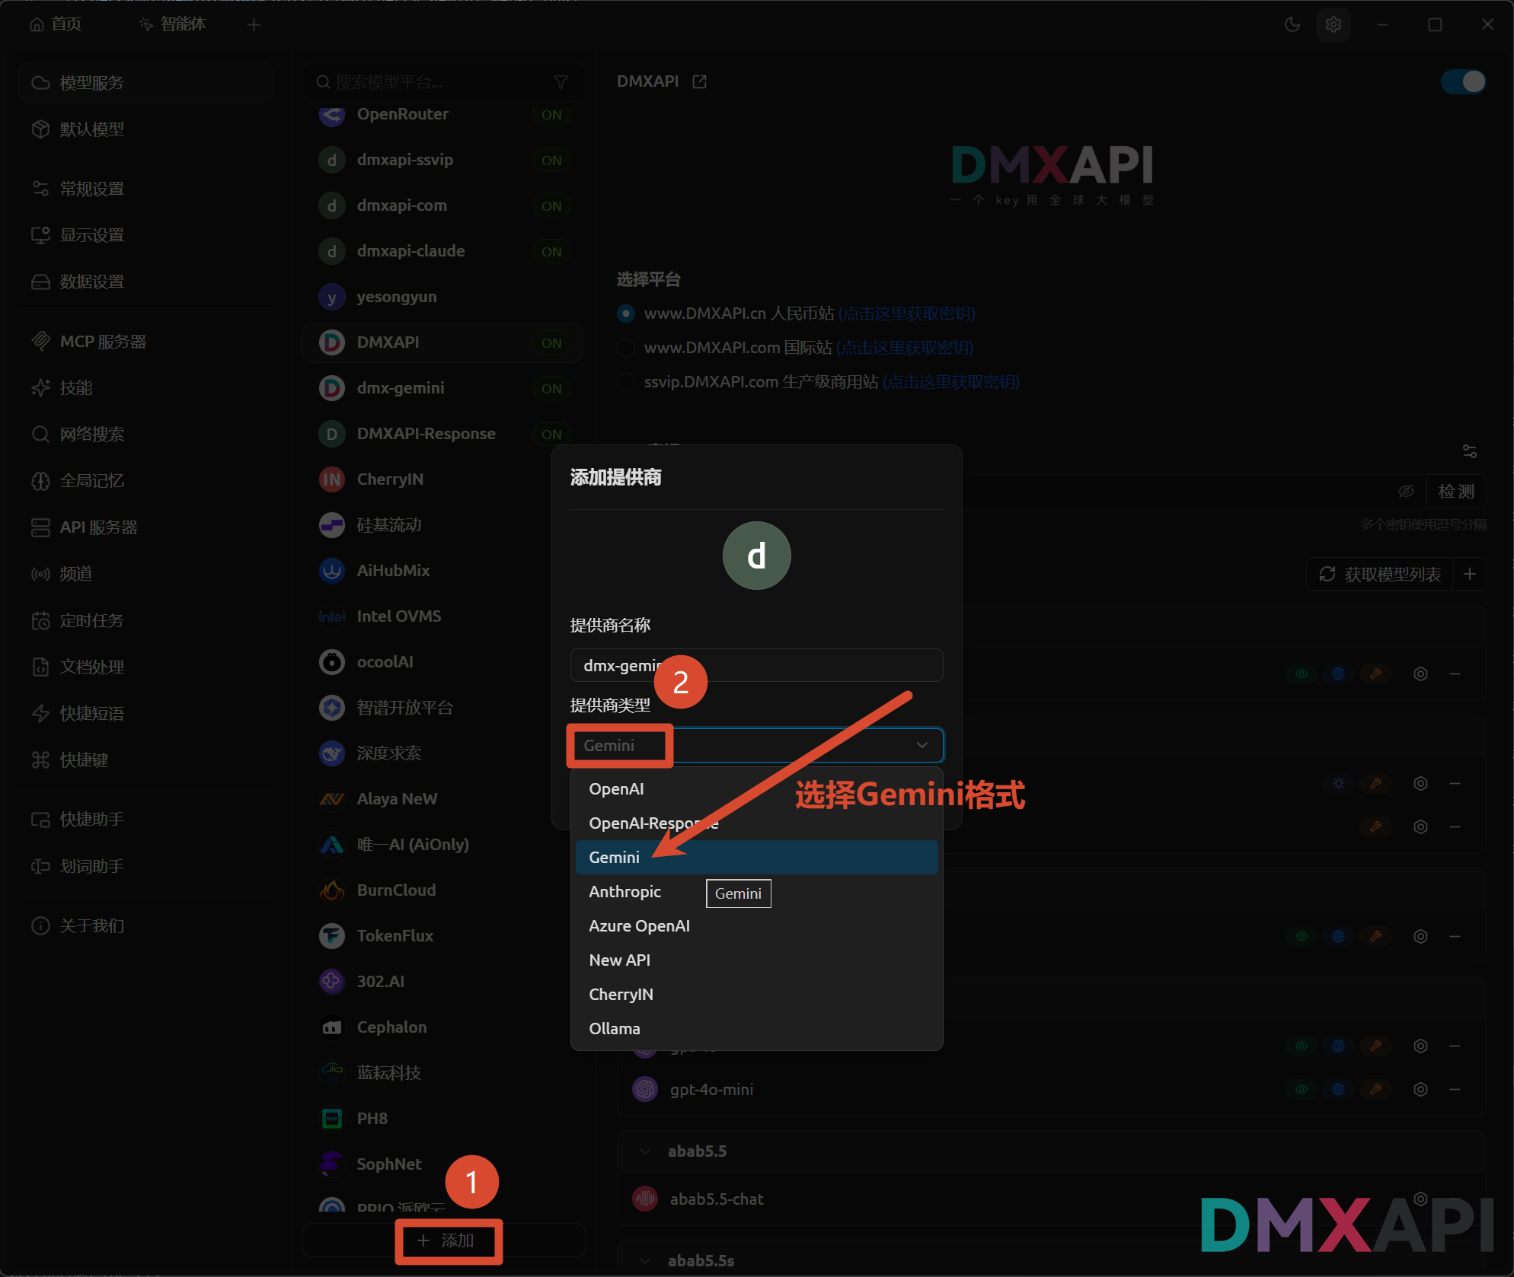Click the TokenFlux provider logo

331,936
